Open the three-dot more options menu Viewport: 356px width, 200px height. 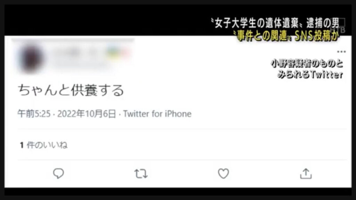click(341, 52)
